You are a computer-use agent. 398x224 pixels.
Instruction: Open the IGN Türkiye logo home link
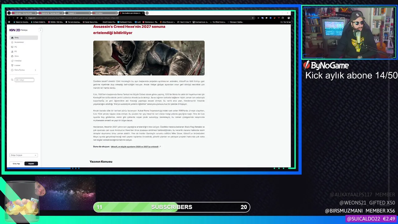pyautogui.click(x=18, y=30)
